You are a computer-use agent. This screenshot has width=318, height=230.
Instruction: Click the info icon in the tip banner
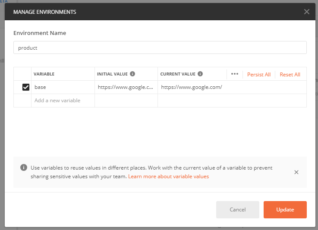click(23, 168)
